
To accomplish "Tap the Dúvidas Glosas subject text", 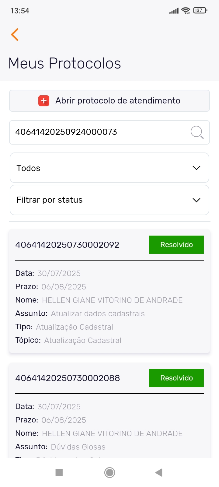I will point(78,447).
